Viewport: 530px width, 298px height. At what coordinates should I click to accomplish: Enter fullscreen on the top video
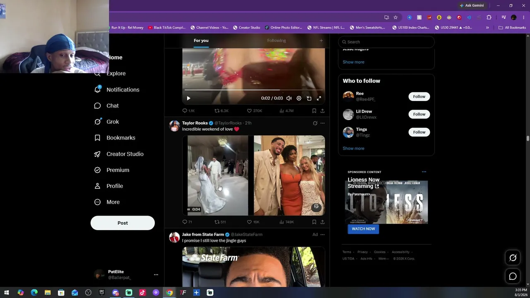pyautogui.click(x=319, y=98)
